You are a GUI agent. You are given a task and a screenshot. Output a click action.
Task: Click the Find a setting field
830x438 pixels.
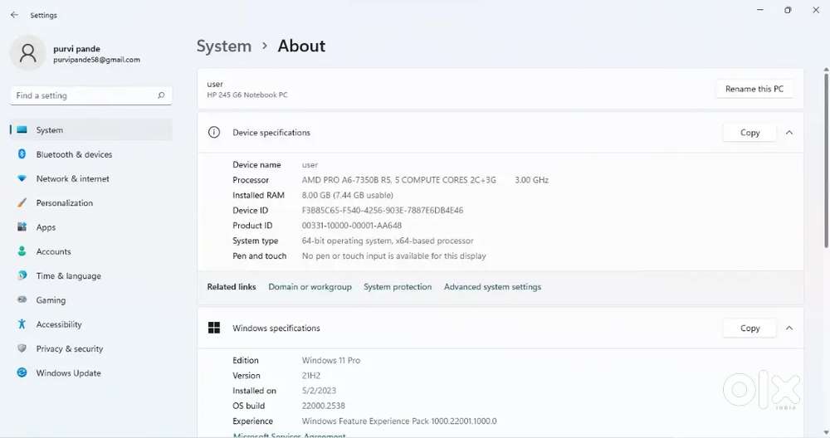(83, 95)
